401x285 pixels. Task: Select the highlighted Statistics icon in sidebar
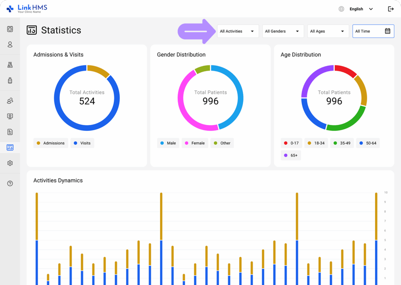click(9, 148)
